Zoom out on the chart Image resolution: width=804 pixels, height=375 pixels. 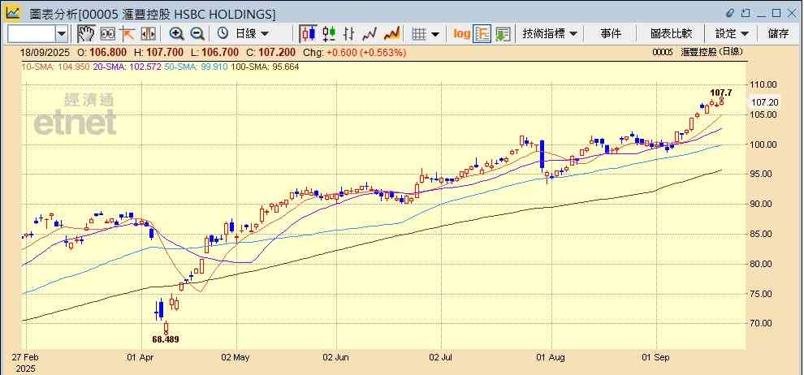coord(197,34)
